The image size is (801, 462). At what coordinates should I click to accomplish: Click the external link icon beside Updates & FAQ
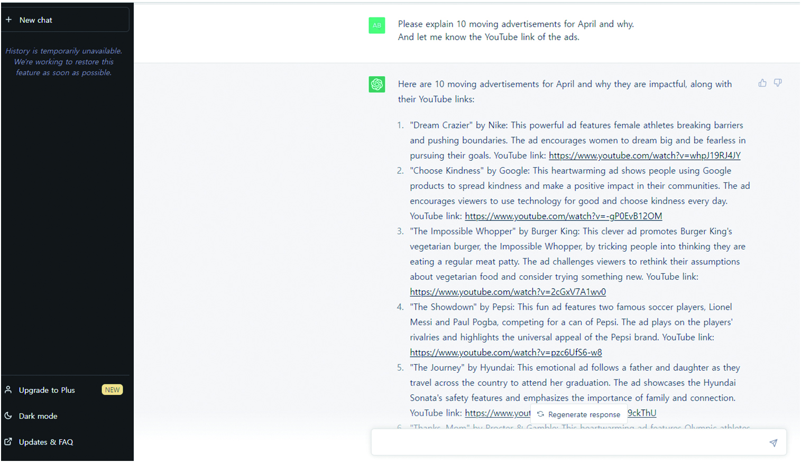click(x=8, y=441)
